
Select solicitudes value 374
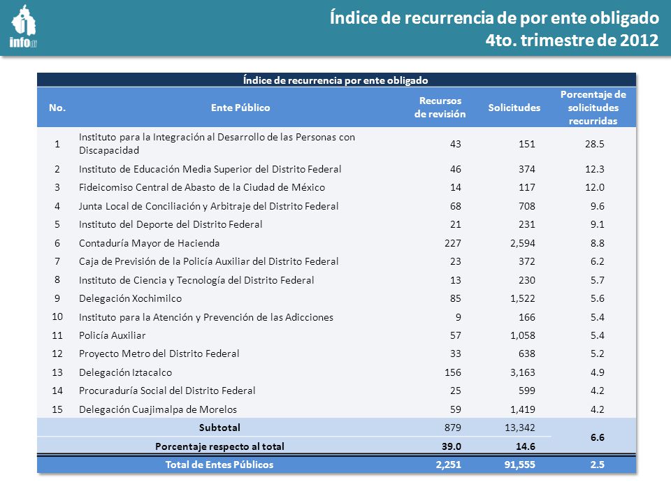click(527, 169)
